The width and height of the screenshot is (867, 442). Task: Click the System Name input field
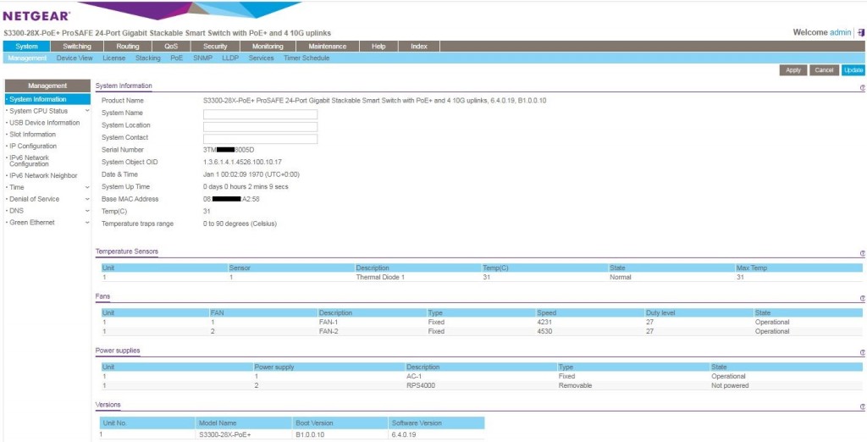[x=261, y=114]
